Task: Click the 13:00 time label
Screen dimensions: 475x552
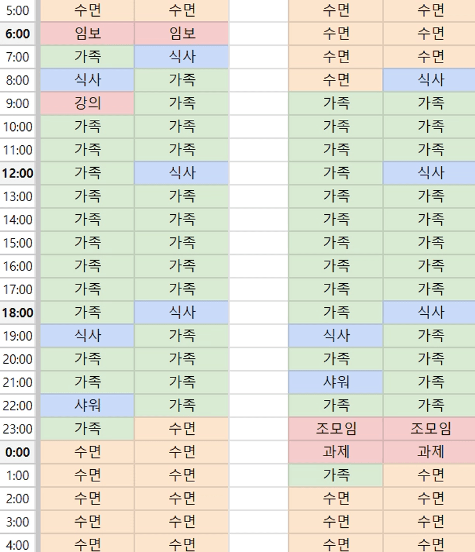Action: 18,196
